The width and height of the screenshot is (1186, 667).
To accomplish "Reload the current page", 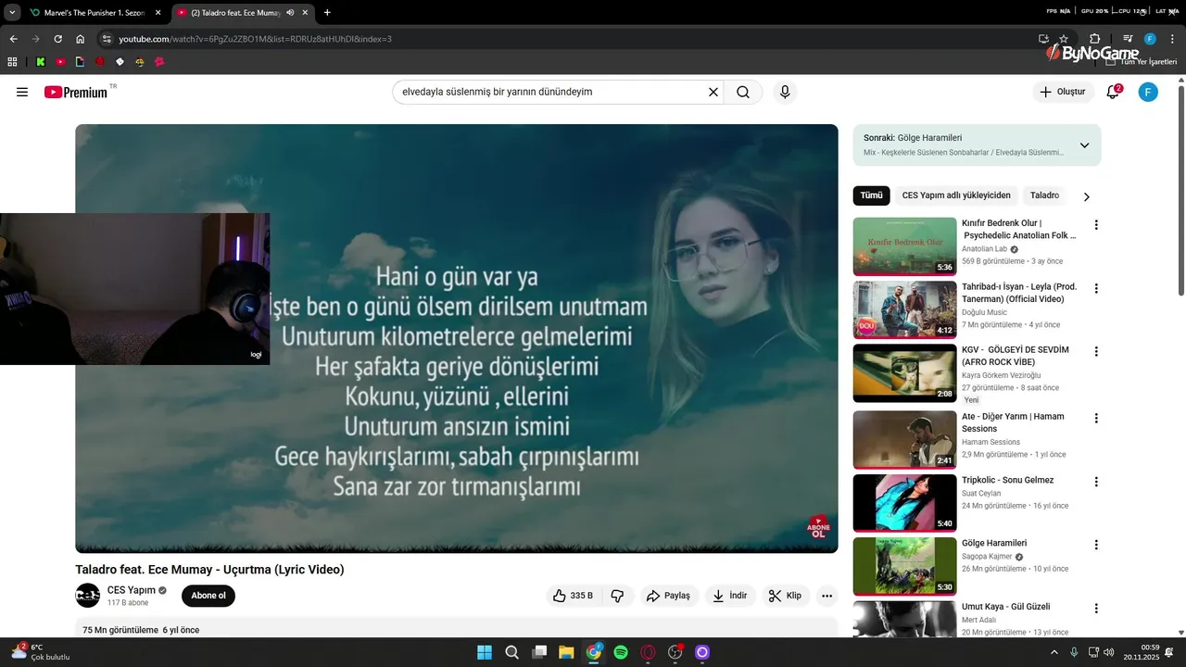I will click(x=57, y=39).
